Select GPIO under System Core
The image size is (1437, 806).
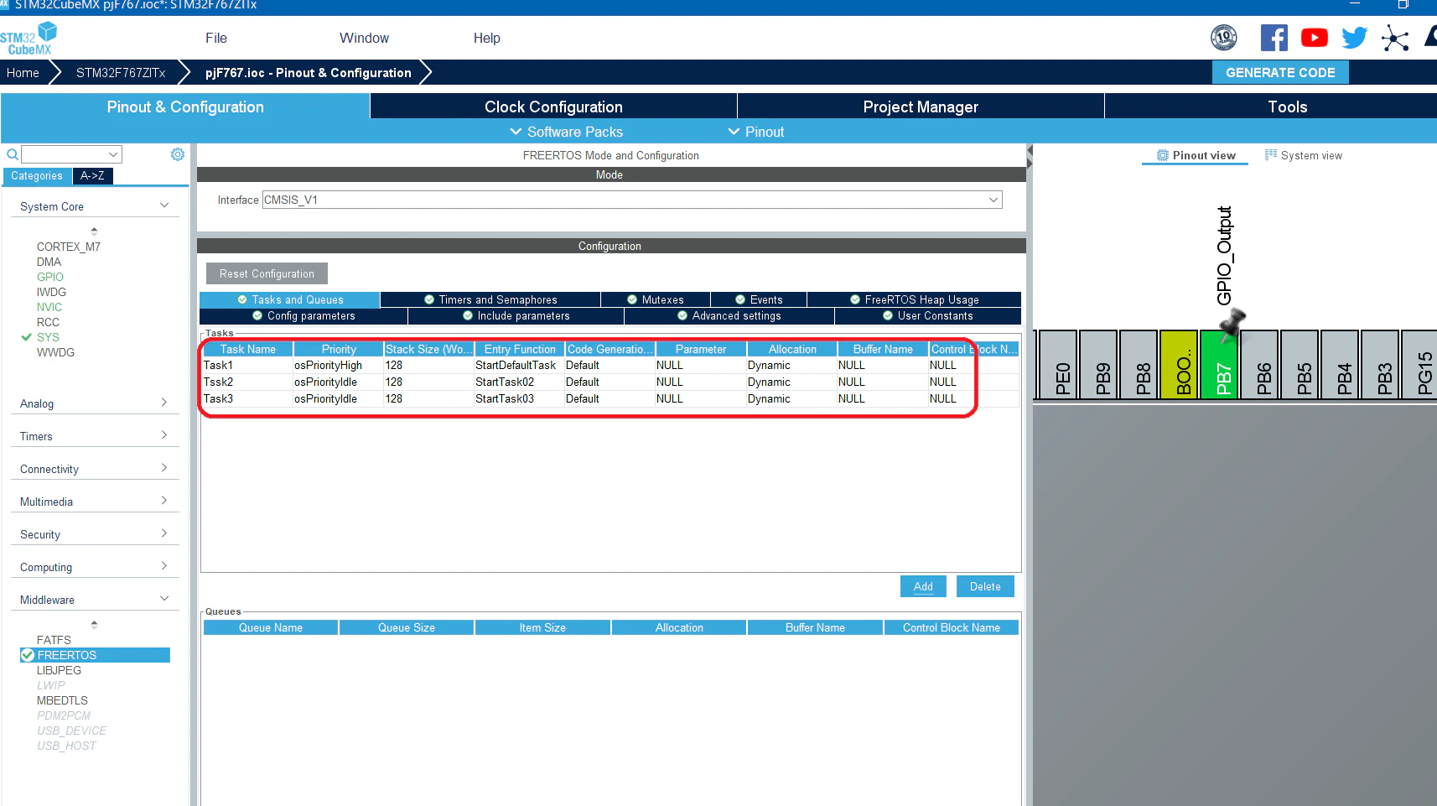(50, 277)
